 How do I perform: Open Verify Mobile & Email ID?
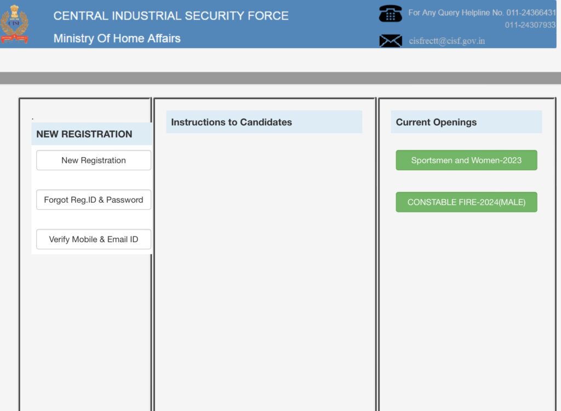(x=93, y=239)
